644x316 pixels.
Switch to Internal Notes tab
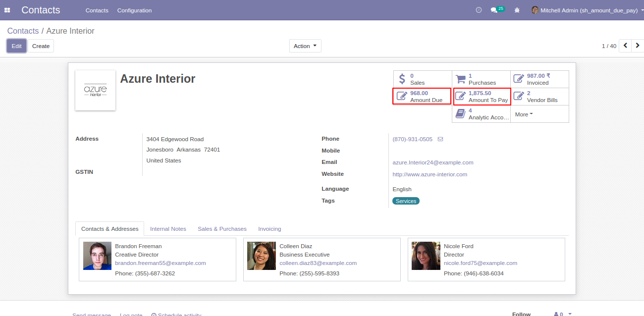click(168, 229)
